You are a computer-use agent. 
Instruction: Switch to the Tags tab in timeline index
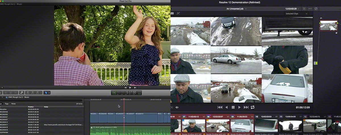pos(7,104)
